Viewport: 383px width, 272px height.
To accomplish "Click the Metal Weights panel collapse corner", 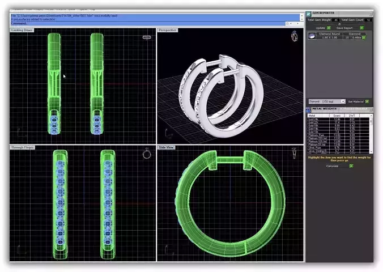I will (371, 110).
